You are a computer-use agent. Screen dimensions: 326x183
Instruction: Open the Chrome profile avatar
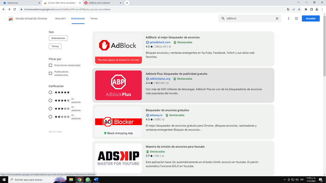point(317,9)
